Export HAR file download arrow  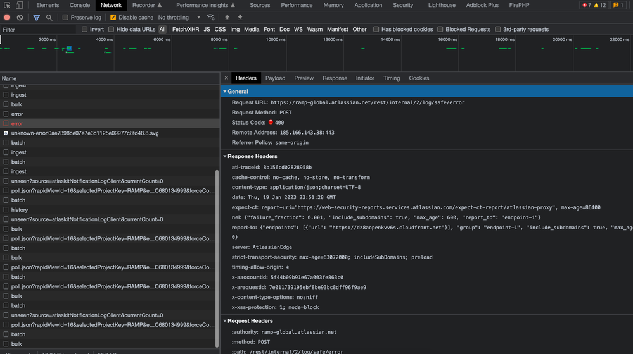pyautogui.click(x=240, y=17)
